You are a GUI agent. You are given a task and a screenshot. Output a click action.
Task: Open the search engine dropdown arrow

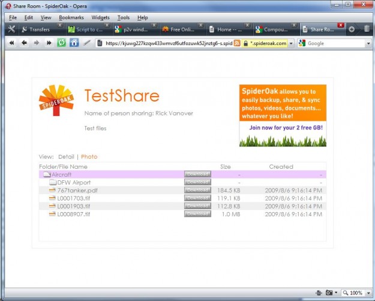pyautogui.click(x=368, y=43)
